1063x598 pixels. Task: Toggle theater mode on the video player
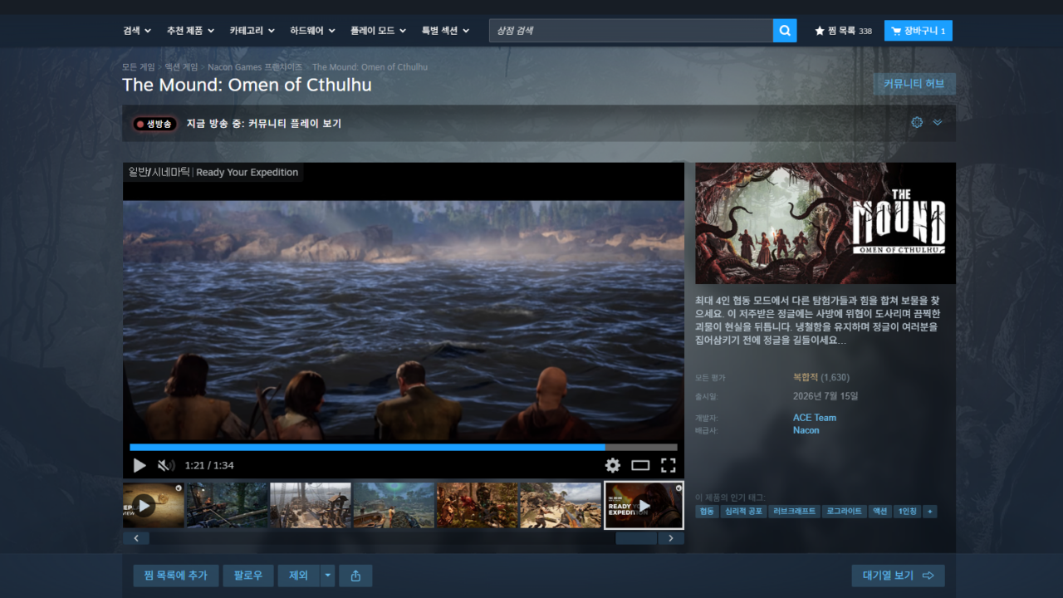[x=640, y=465]
